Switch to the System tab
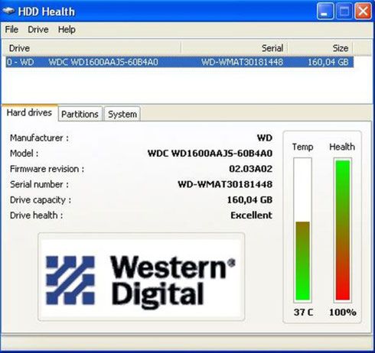This screenshot has height=353, width=375. 122,114
